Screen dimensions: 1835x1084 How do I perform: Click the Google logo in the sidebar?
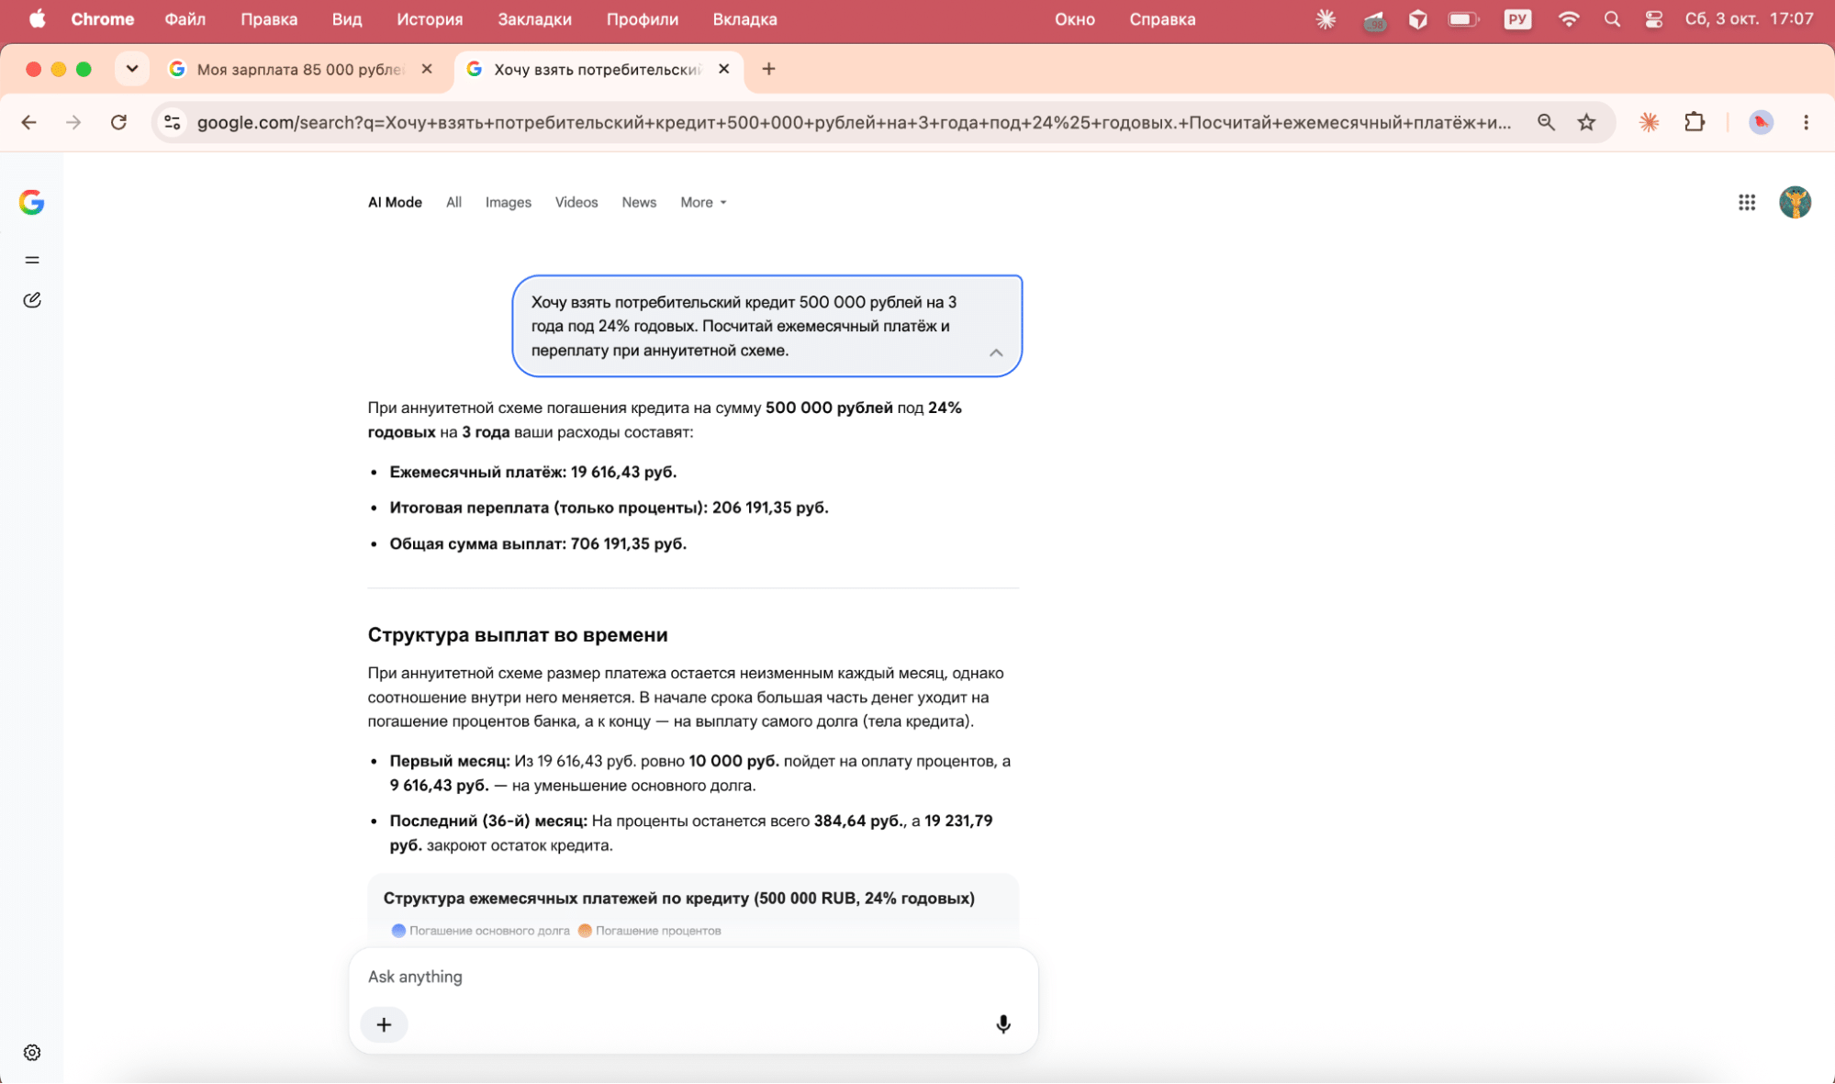32,202
